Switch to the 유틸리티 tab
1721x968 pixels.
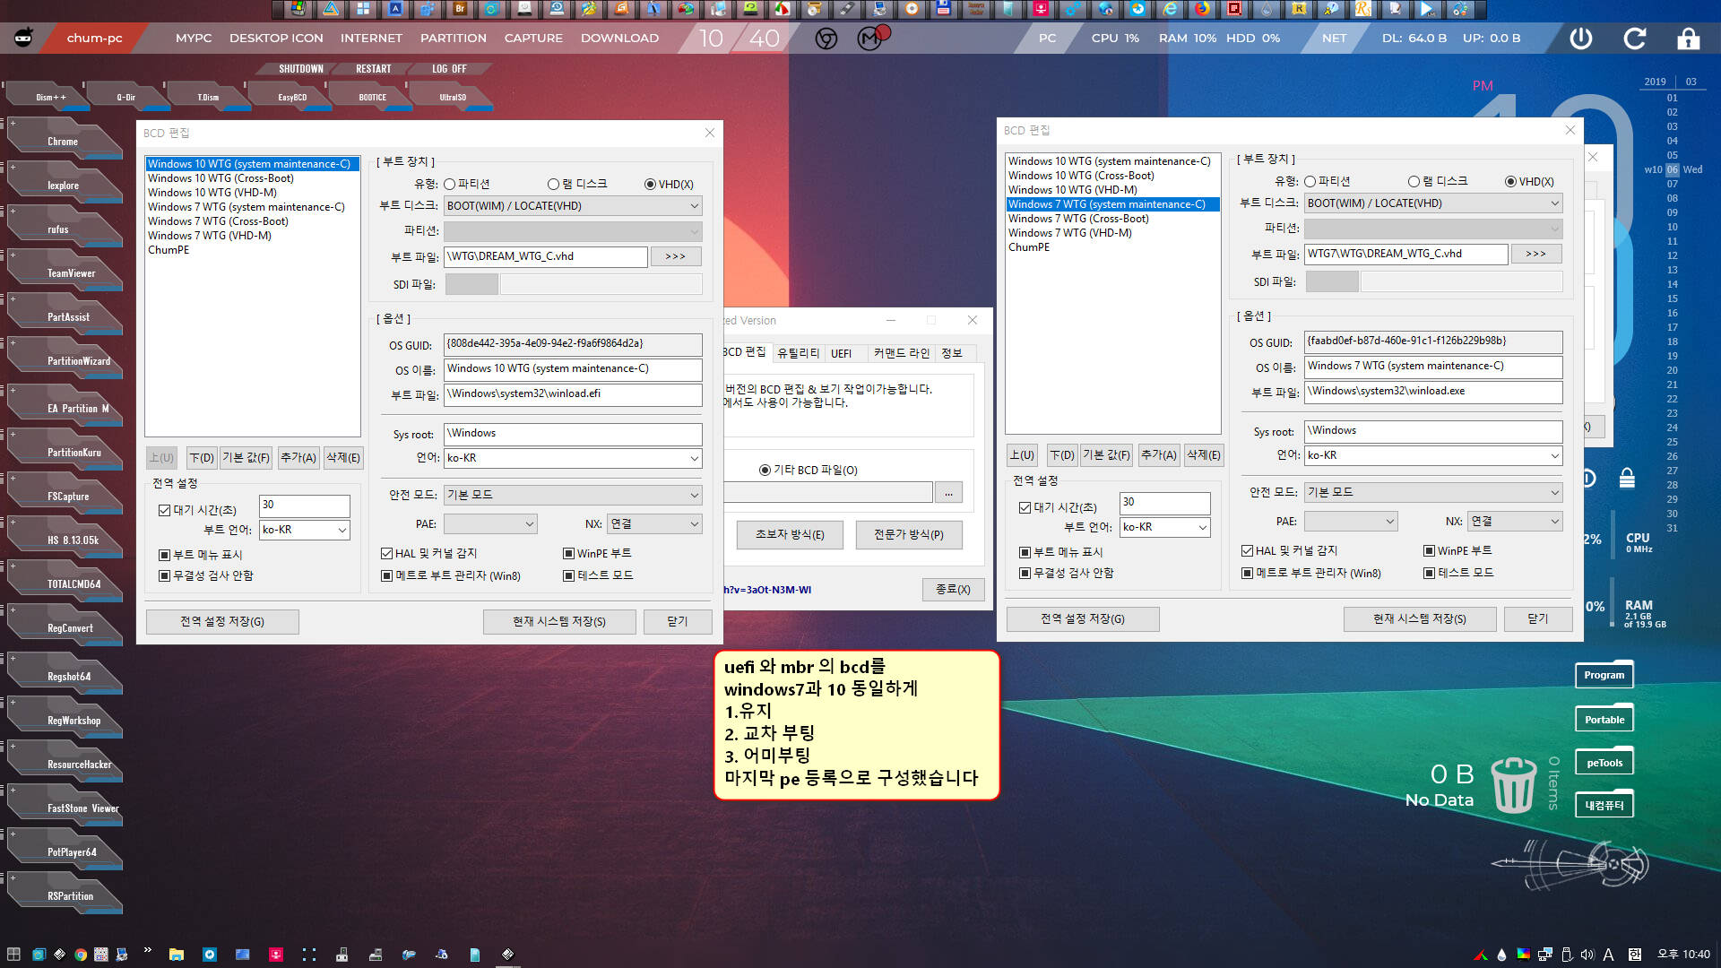coord(798,353)
